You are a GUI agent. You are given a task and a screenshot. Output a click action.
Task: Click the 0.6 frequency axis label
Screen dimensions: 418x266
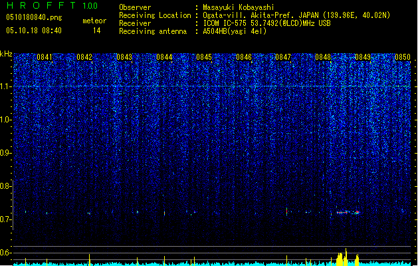5,253
